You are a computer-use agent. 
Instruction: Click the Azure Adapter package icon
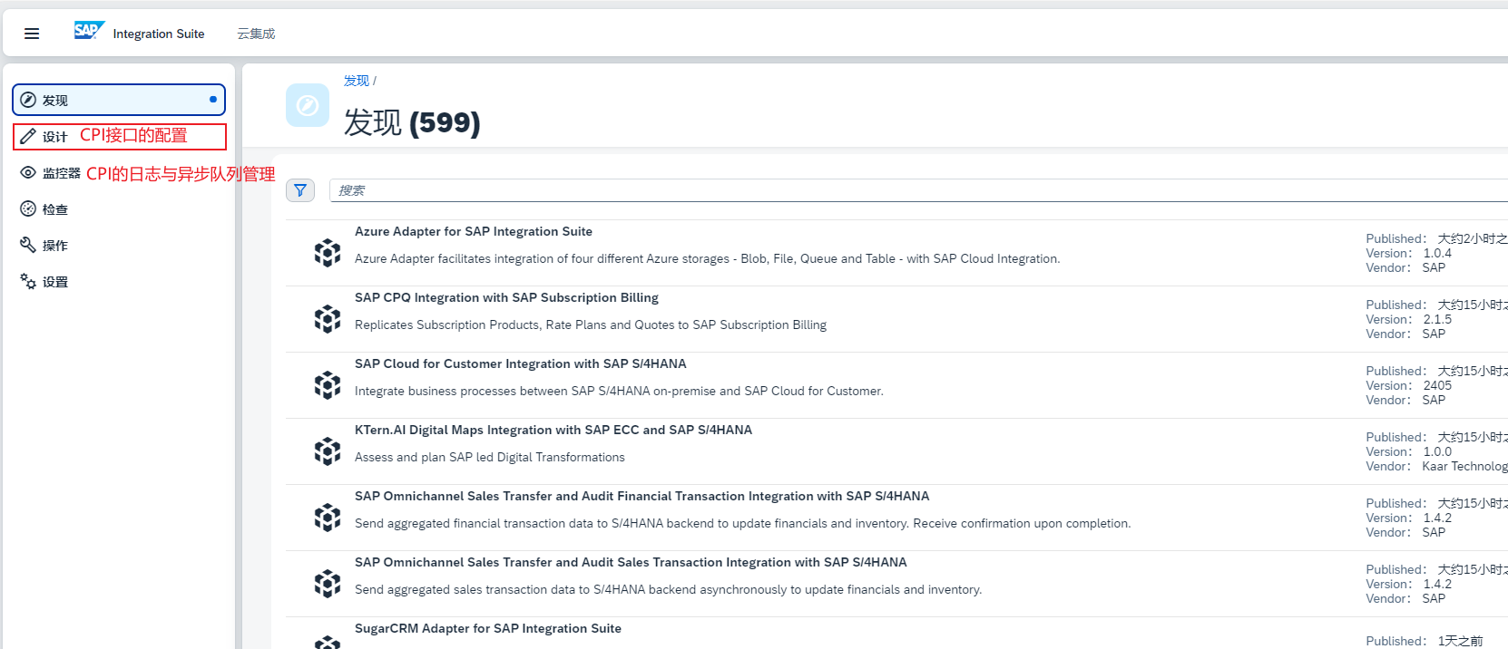click(328, 253)
